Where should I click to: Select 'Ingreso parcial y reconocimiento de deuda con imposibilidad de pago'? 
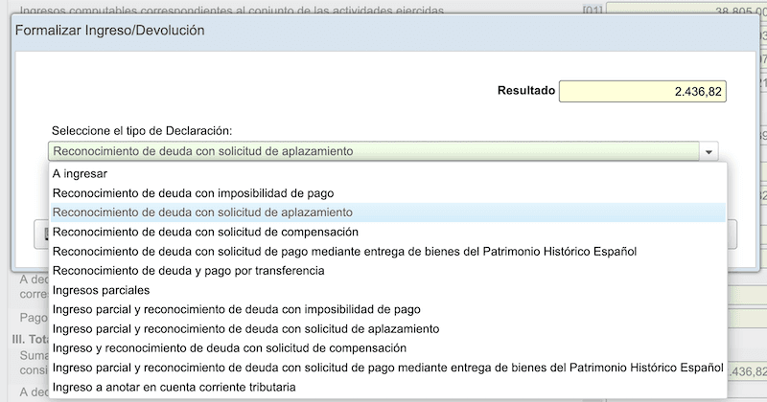click(x=388, y=310)
